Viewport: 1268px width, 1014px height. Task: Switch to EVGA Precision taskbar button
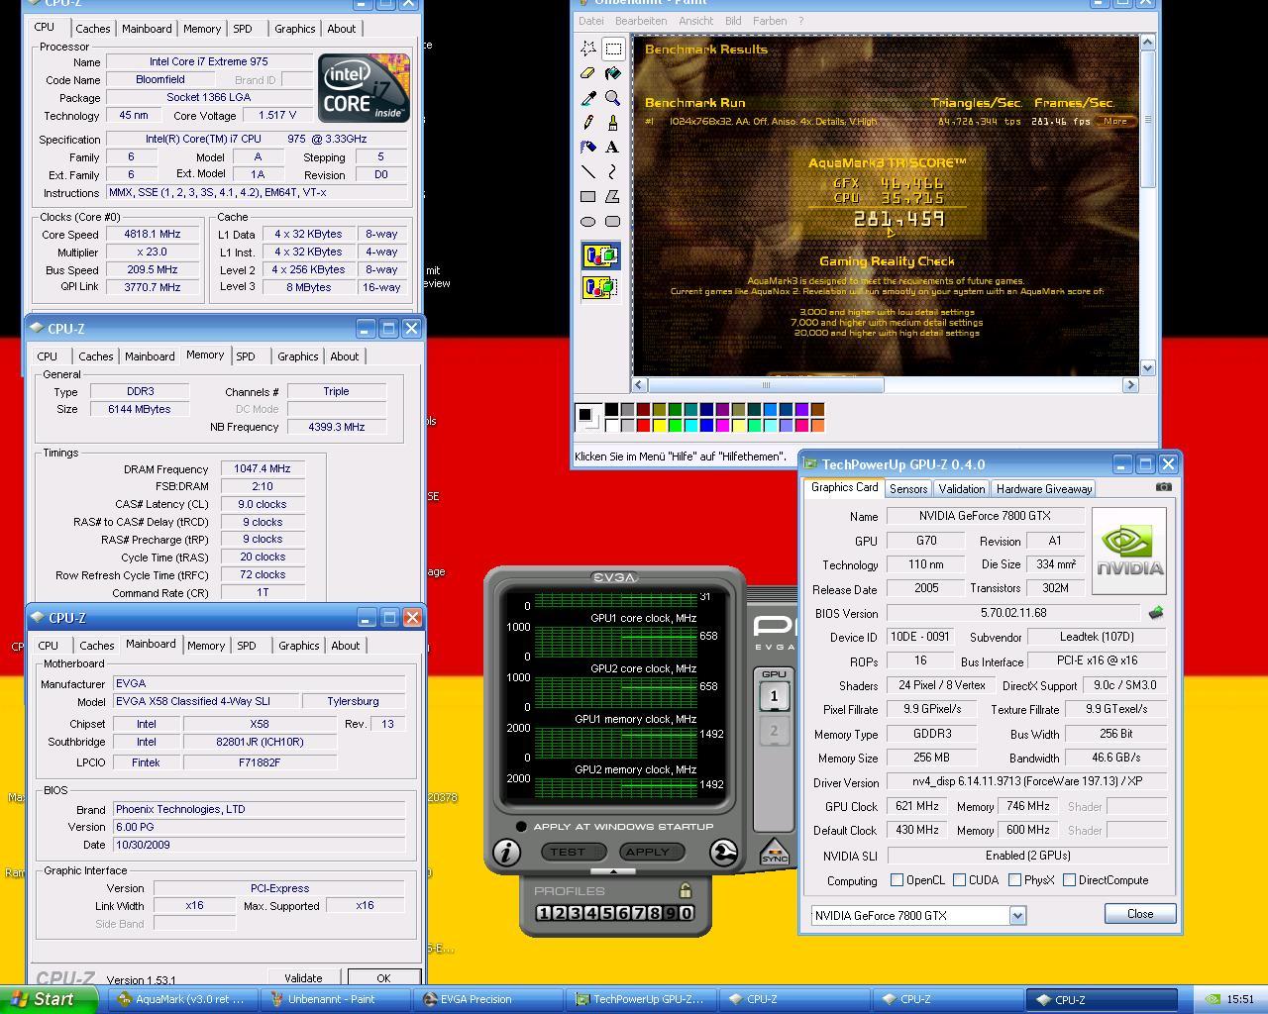click(488, 999)
